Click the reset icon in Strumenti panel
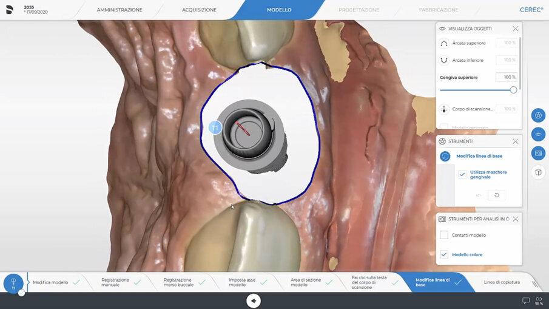 click(x=496, y=195)
